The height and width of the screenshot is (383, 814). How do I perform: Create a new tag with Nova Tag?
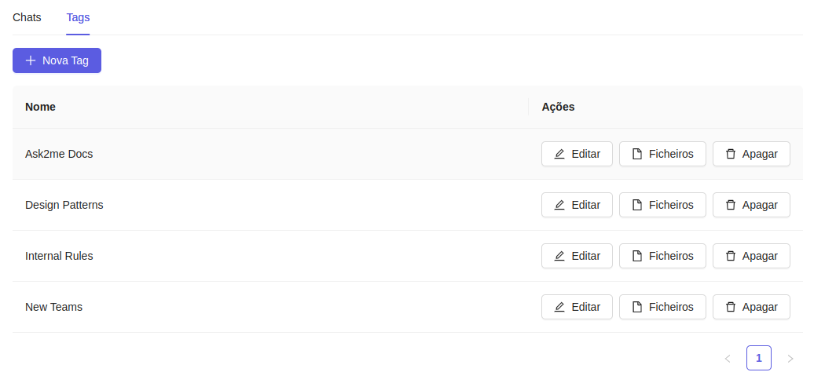(57, 60)
